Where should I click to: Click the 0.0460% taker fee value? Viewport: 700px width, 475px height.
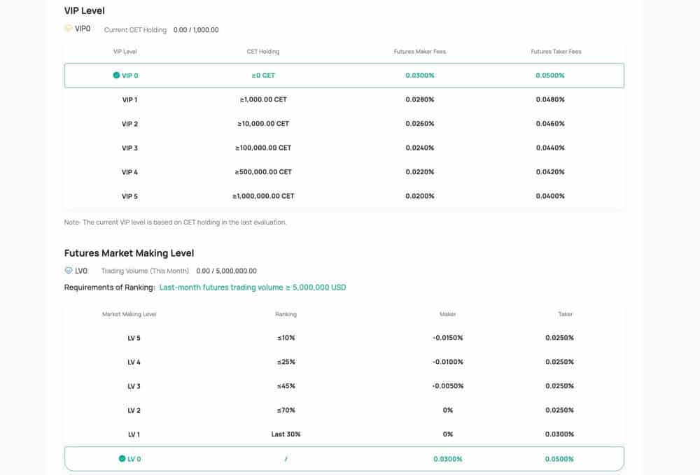[550, 124]
